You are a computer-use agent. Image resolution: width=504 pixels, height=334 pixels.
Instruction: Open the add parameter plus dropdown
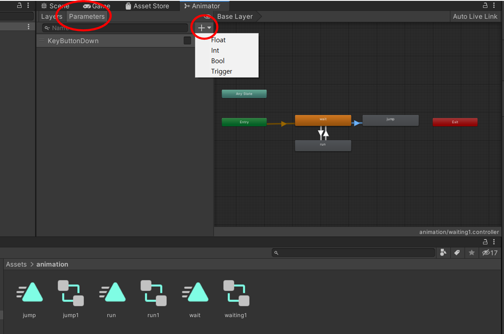[205, 28]
